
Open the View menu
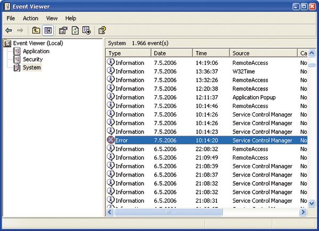(52, 18)
